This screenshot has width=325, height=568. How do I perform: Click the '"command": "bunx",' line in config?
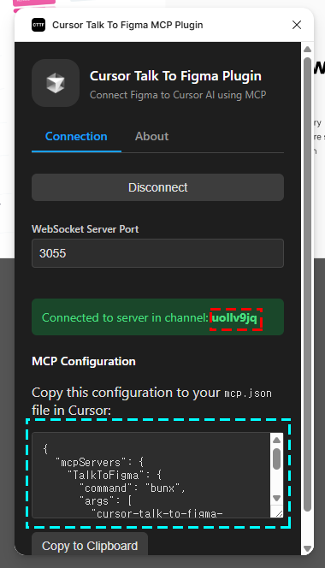[133, 488]
